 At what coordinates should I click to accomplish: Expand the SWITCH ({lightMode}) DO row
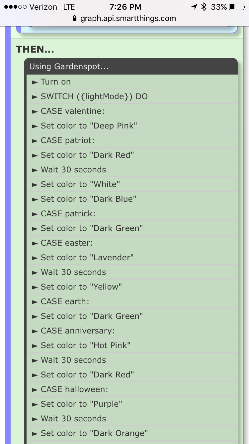coord(132,97)
